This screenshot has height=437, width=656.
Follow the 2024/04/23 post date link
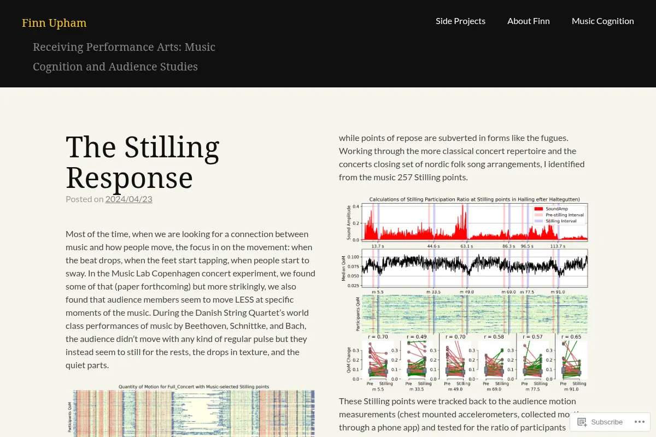click(129, 199)
